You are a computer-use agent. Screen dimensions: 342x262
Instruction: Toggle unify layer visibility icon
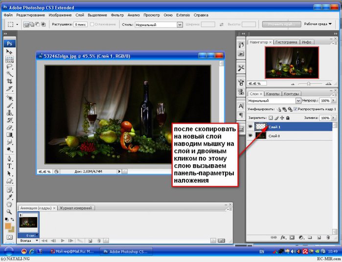click(284, 109)
